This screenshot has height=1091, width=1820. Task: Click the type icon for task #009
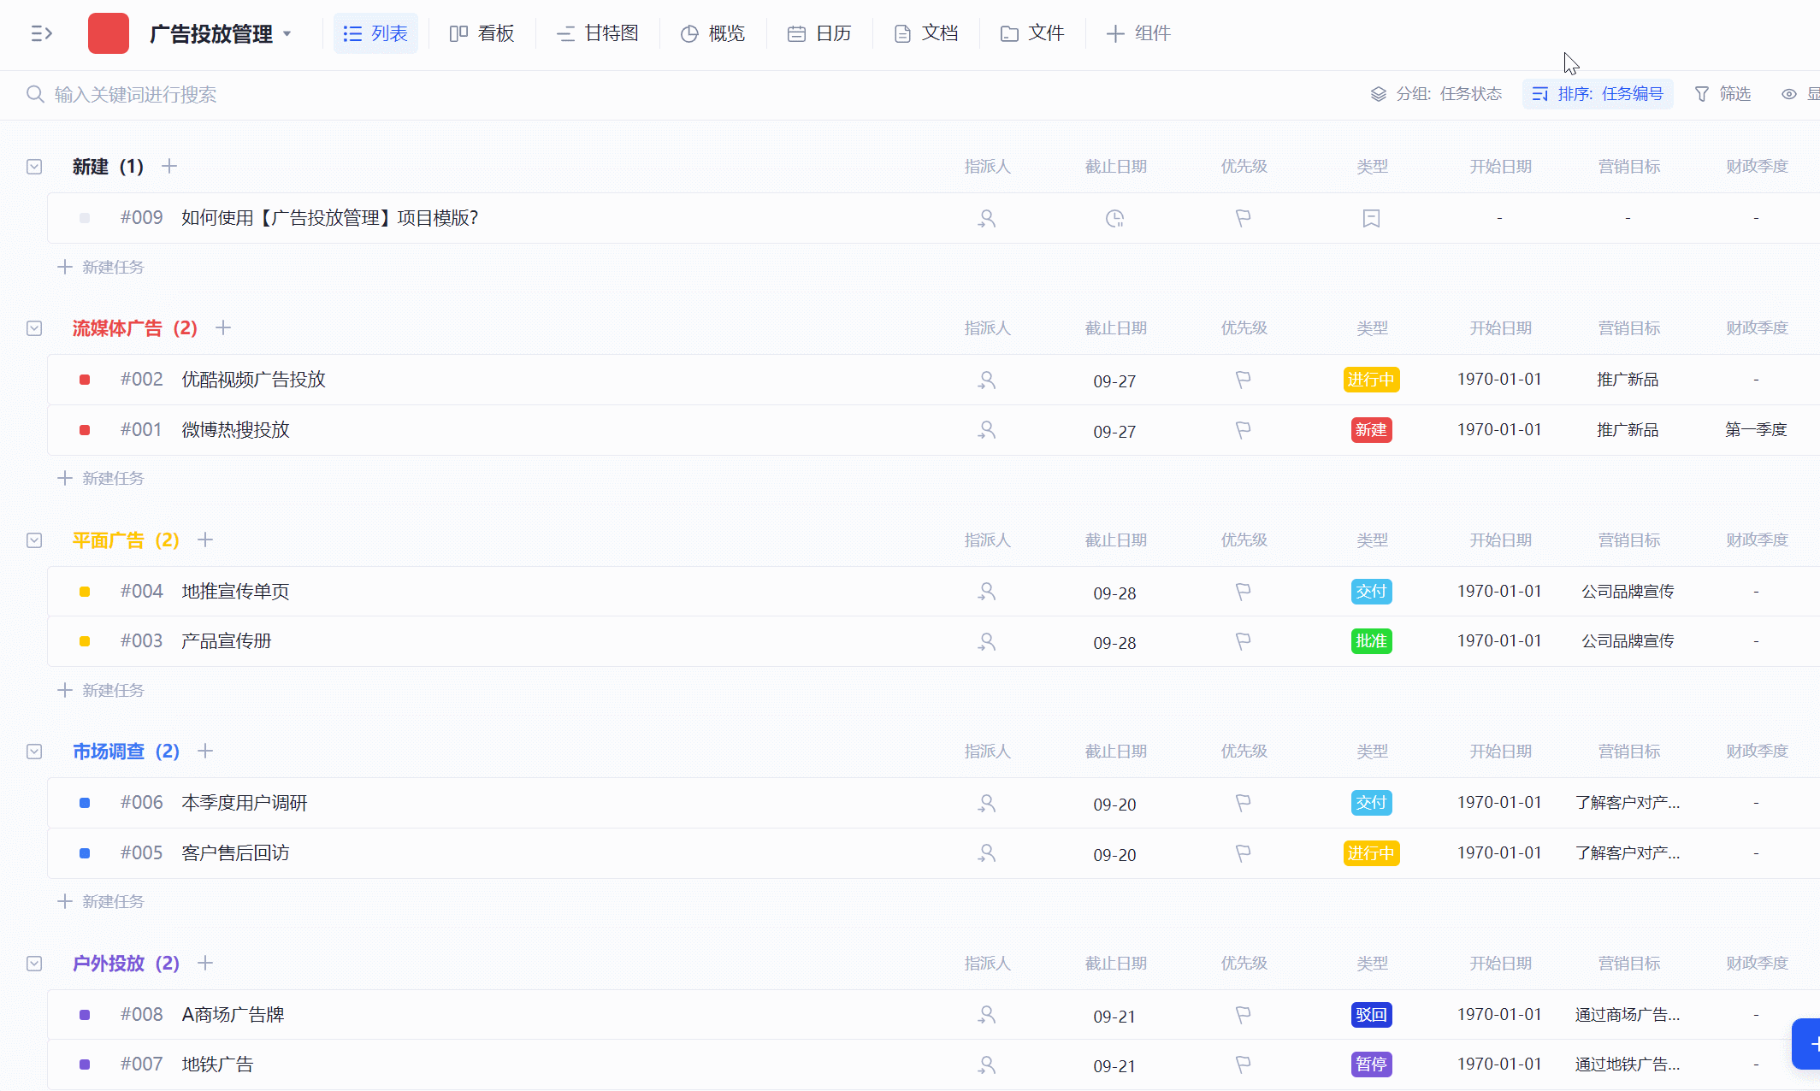(1371, 219)
